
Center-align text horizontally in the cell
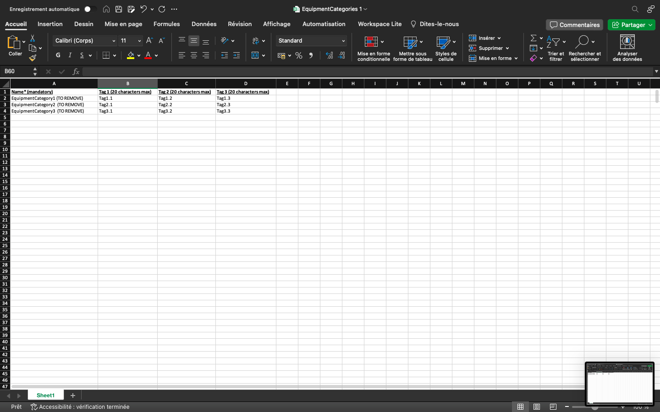194,55
